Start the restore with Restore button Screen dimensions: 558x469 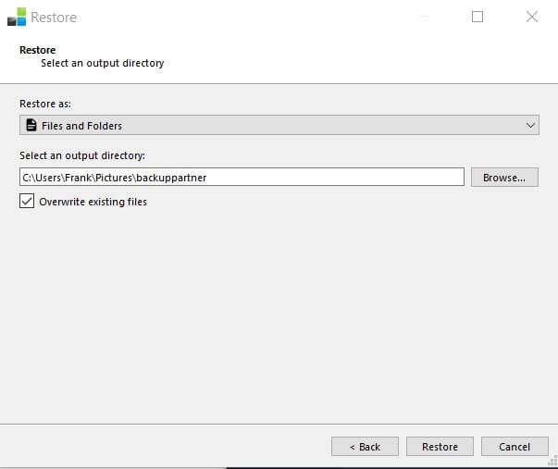[440, 447]
